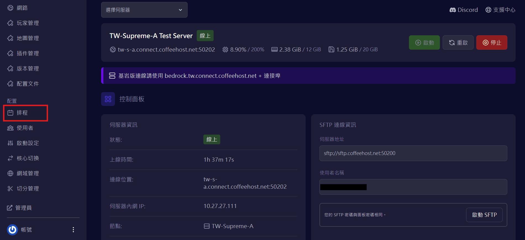
Task: Click the 控制面板 grid icon
Action: (108, 99)
